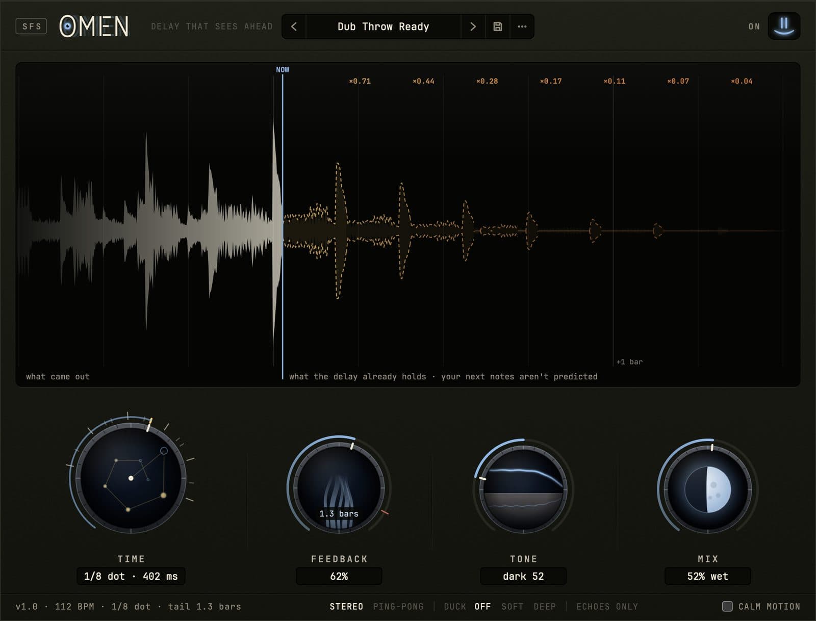Click the ×0.11 echo marker
Screen dimensions: 816x621
tap(614, 81)
